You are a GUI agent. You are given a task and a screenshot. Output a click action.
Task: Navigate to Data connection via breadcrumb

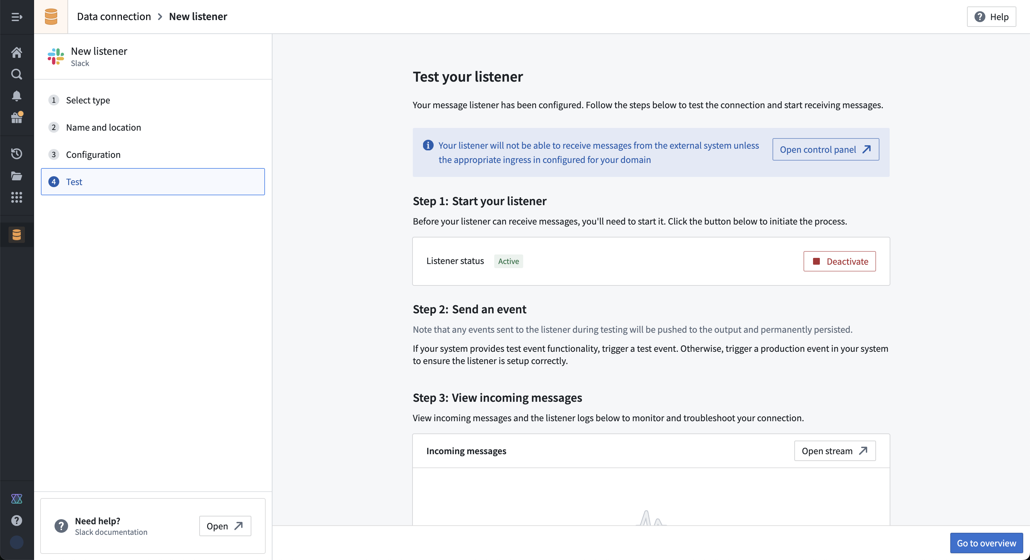tap(113, 16)
